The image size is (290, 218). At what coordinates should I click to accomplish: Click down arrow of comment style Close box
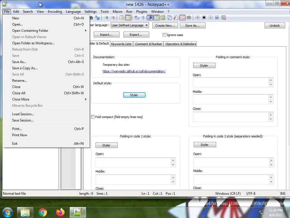coord(270,119)
